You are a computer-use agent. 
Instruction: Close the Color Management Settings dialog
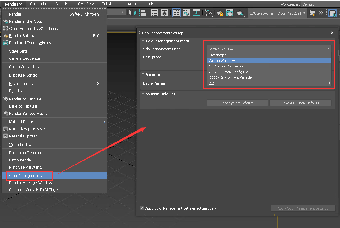332,33
